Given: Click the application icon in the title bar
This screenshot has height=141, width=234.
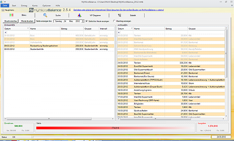Looking at the screenshot, I should coord(1,2).
